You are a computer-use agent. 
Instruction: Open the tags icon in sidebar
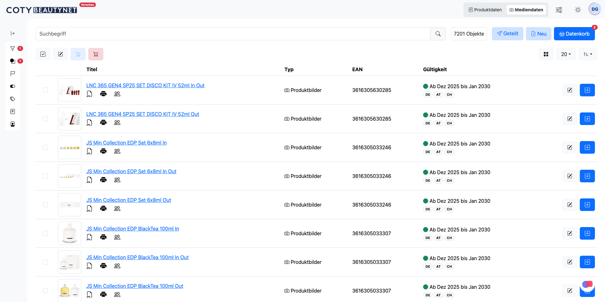tap(13, 99)
